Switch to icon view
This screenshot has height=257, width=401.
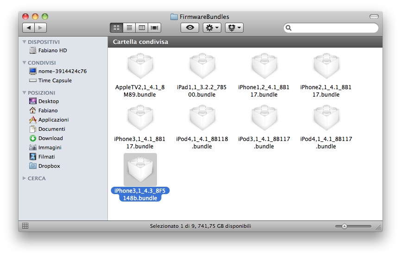(x=116, y=28)
